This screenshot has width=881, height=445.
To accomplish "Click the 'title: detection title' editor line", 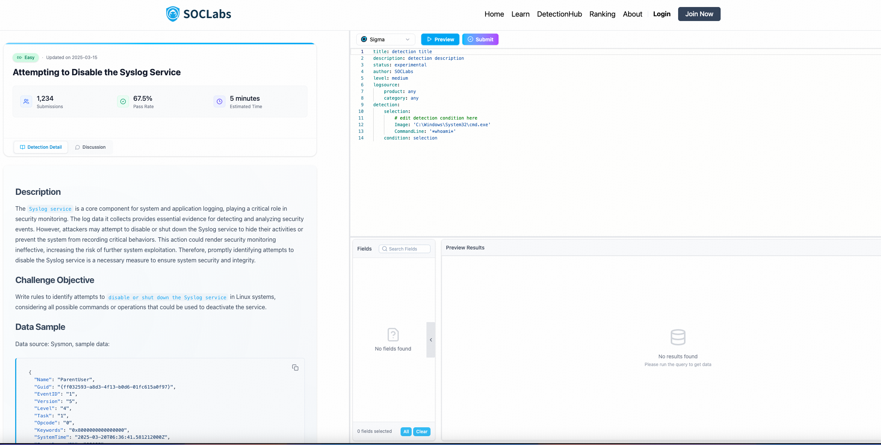I will click(402, 52).
